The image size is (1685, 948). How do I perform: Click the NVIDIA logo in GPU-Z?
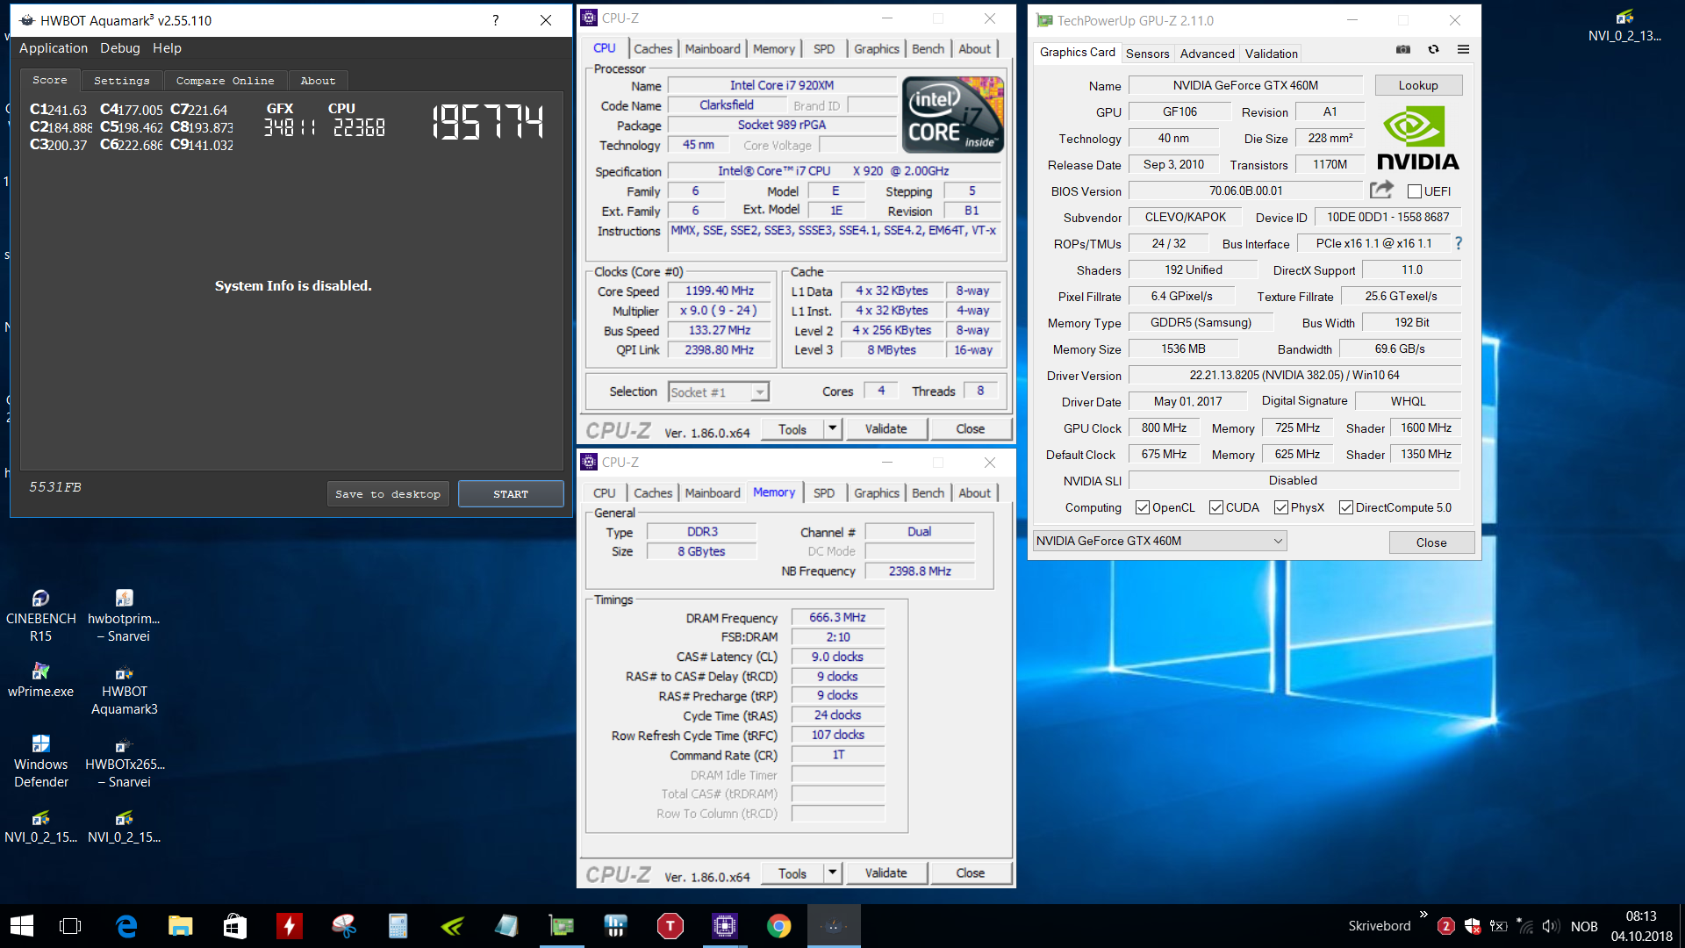pos(1417,139)
